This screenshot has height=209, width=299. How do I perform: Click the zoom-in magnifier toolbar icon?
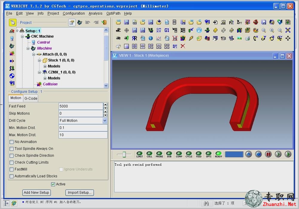tap(272, 30)
